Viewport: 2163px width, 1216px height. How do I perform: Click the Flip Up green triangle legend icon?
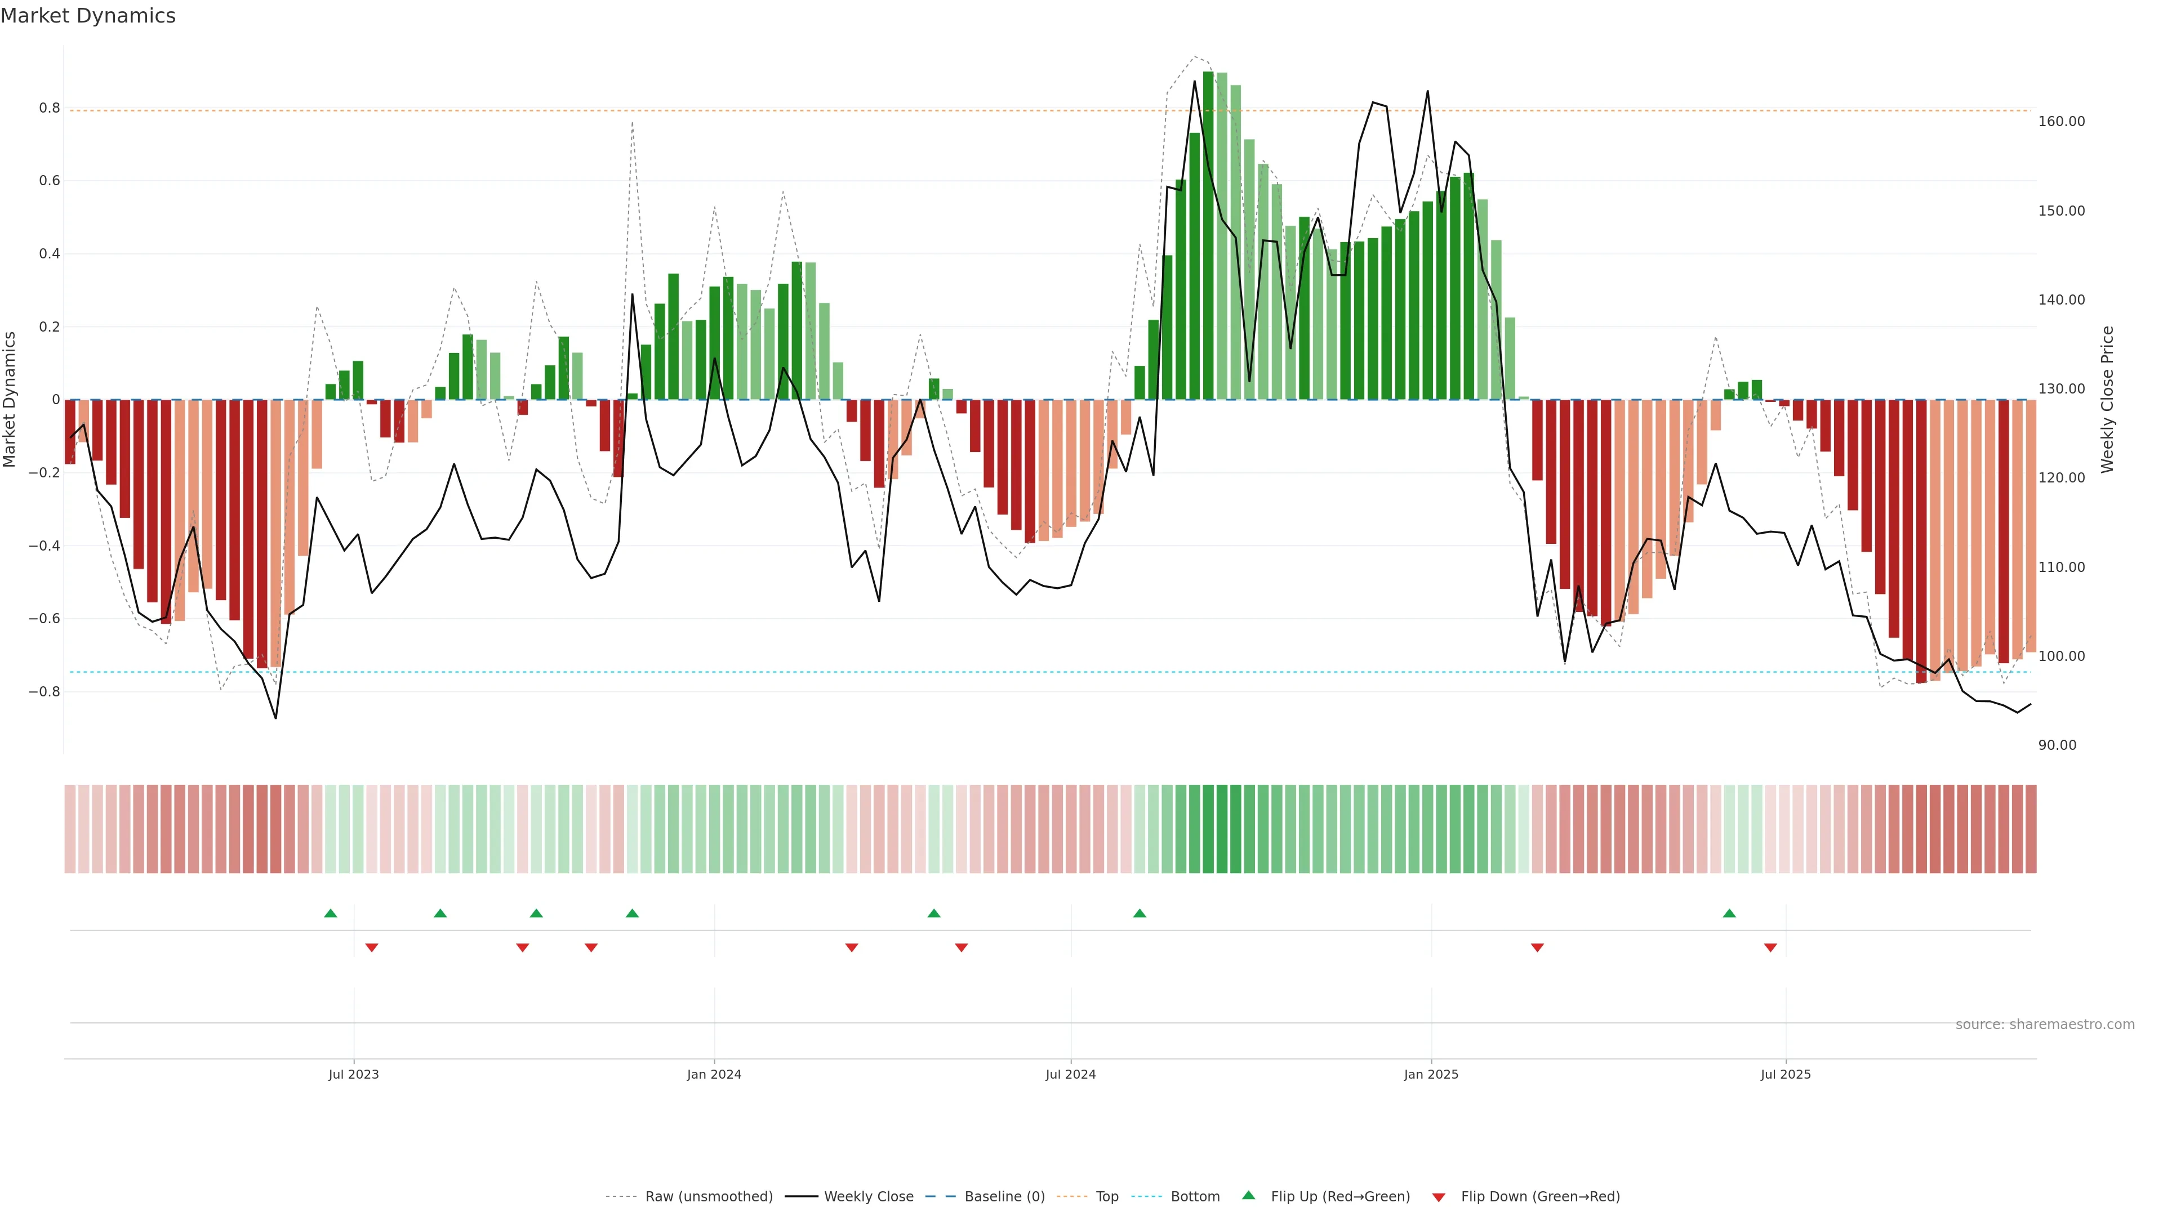[x=1249, y=1195]
